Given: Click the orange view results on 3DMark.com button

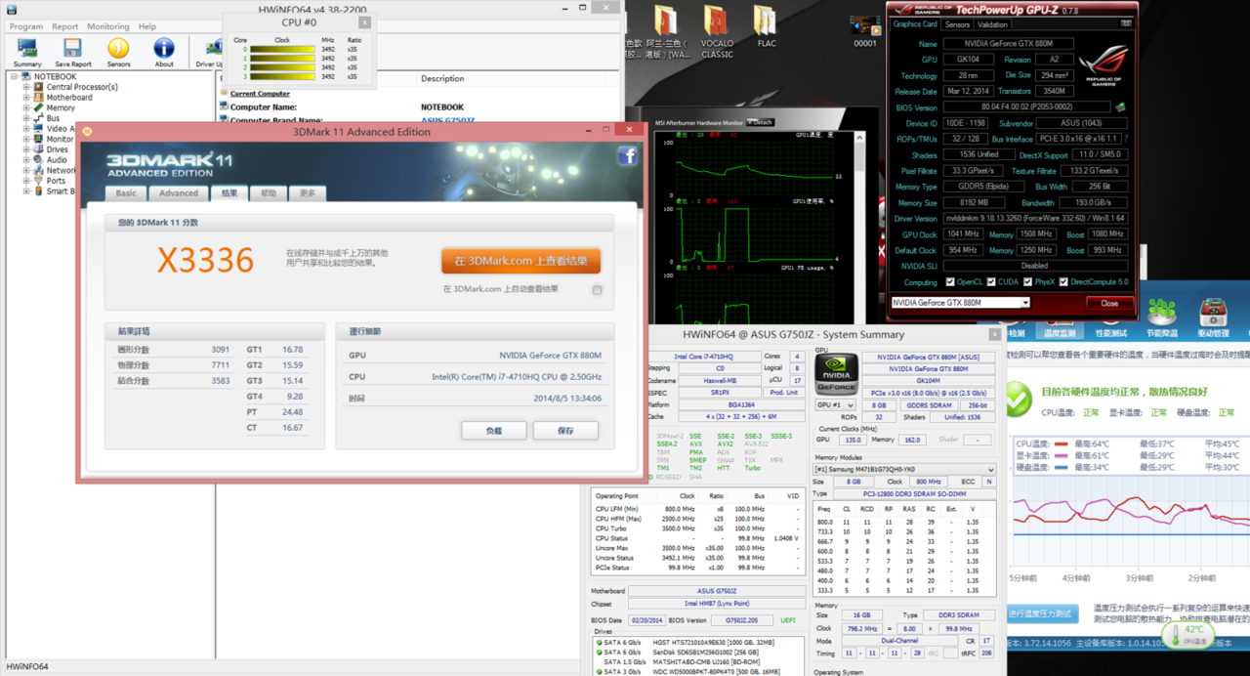Looking at the screenshot, I should tap(521, 261).
